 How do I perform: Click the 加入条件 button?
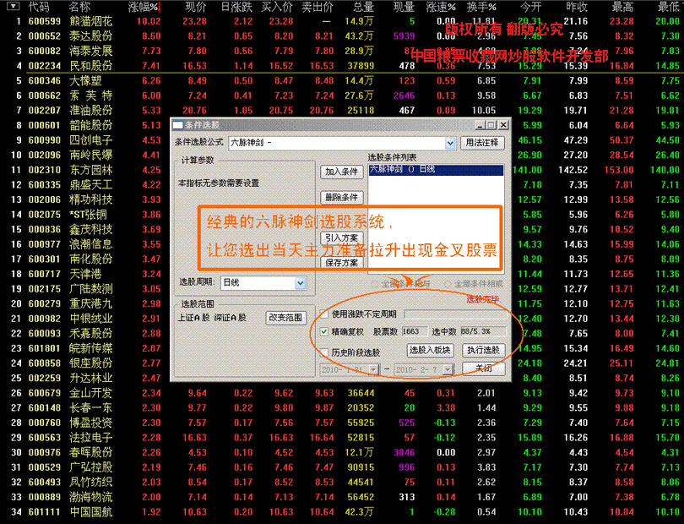point(341,172)
